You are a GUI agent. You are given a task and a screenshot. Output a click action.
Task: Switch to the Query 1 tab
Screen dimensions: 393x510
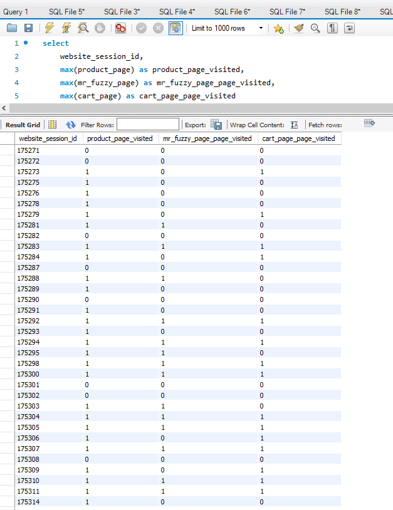coord(15,12)
